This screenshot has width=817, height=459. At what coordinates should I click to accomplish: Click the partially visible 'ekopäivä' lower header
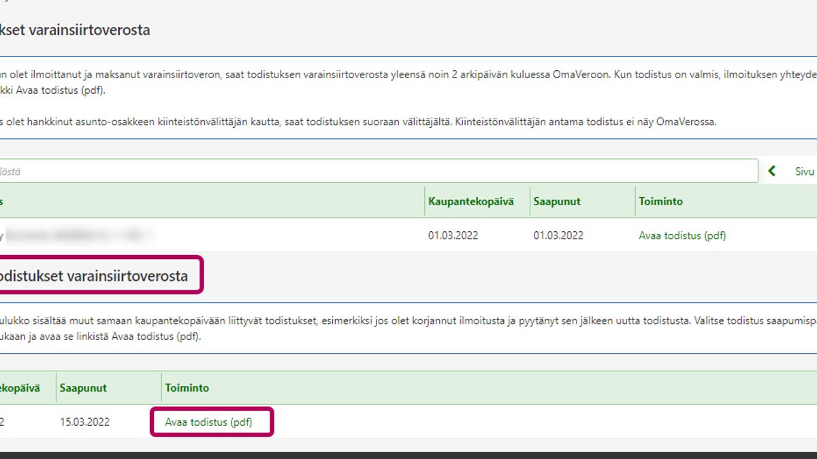[20, 388]
